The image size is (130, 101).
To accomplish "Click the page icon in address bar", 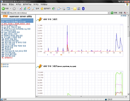I will tap(8, 13).
